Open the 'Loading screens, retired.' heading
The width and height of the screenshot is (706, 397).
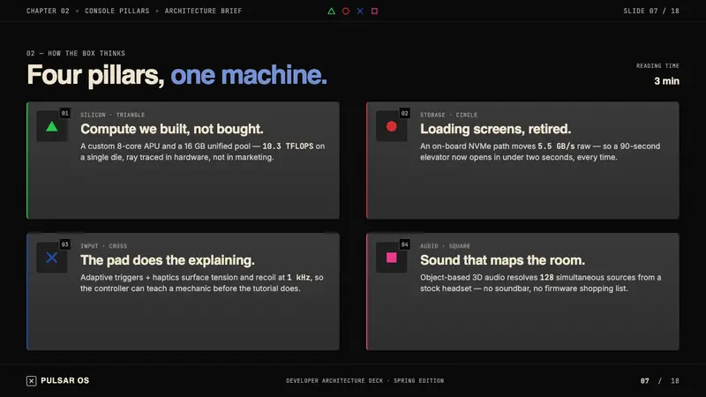pyautogui.click(x=495, y=129)
